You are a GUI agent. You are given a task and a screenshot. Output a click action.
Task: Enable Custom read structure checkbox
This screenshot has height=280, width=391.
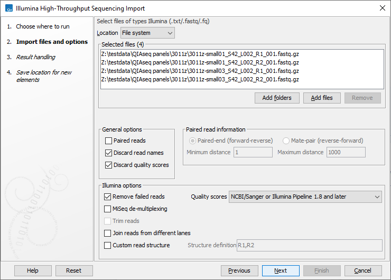[x=108, y=245]
